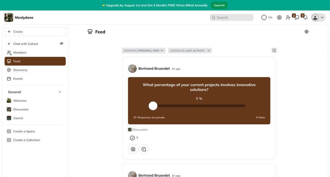Open the Sorted by Last Activity dropdown
This screenshot has width=330, height=177.
[x=190, y=50]
